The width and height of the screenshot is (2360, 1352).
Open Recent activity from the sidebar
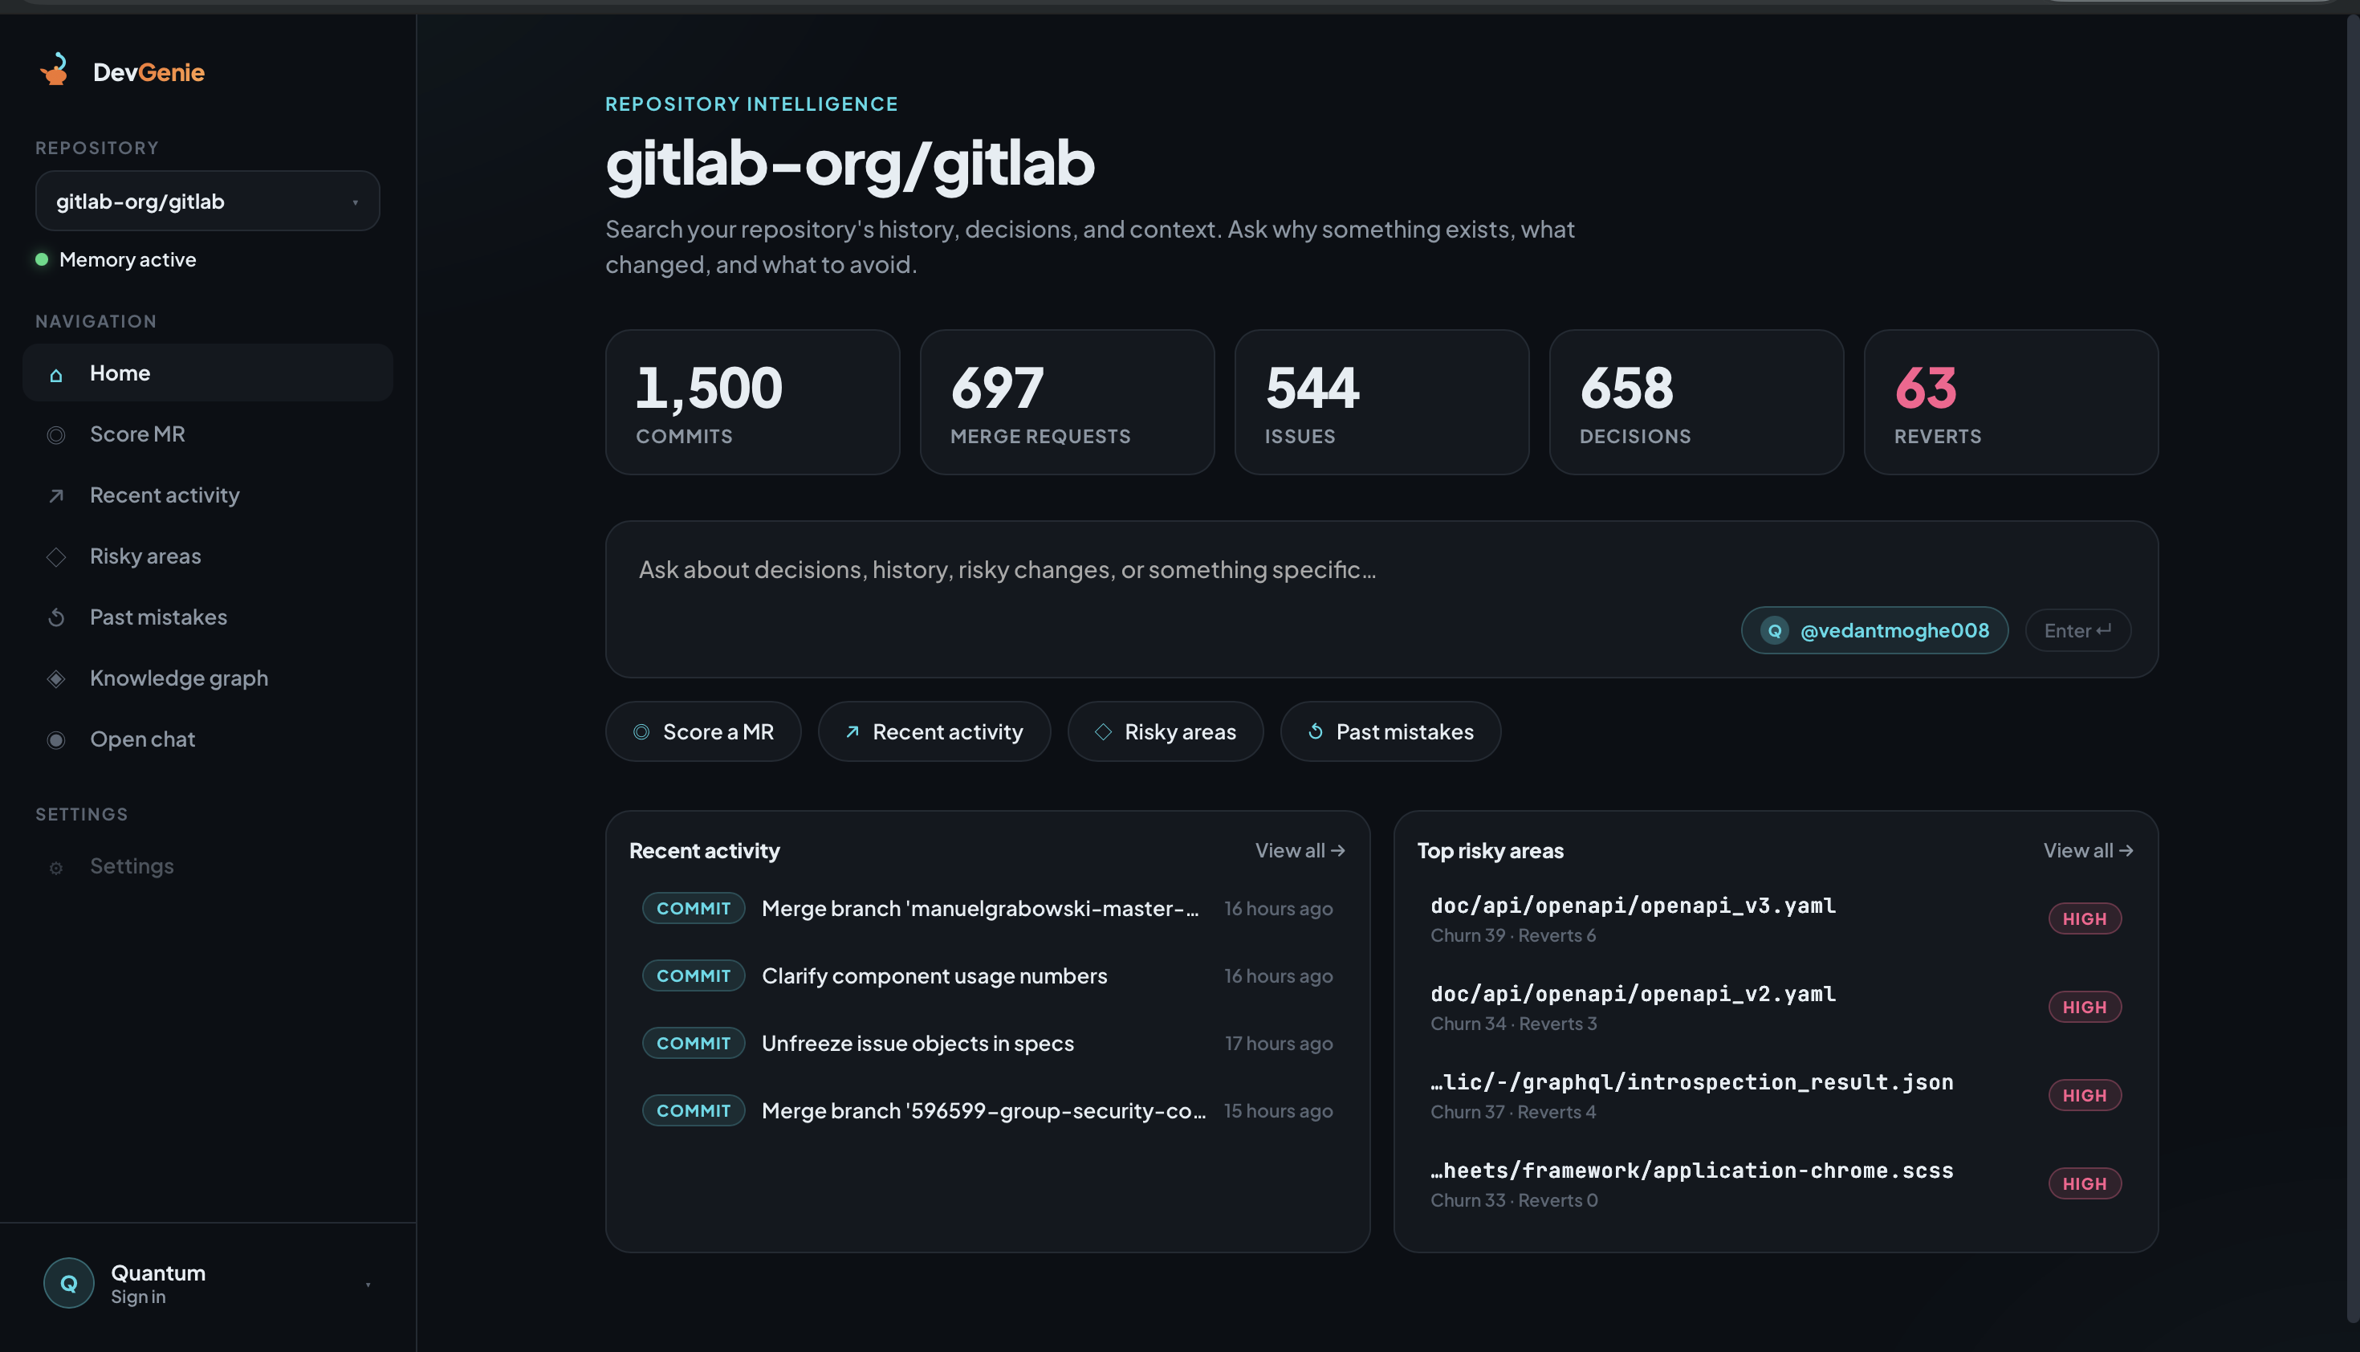tap(207, 496)
